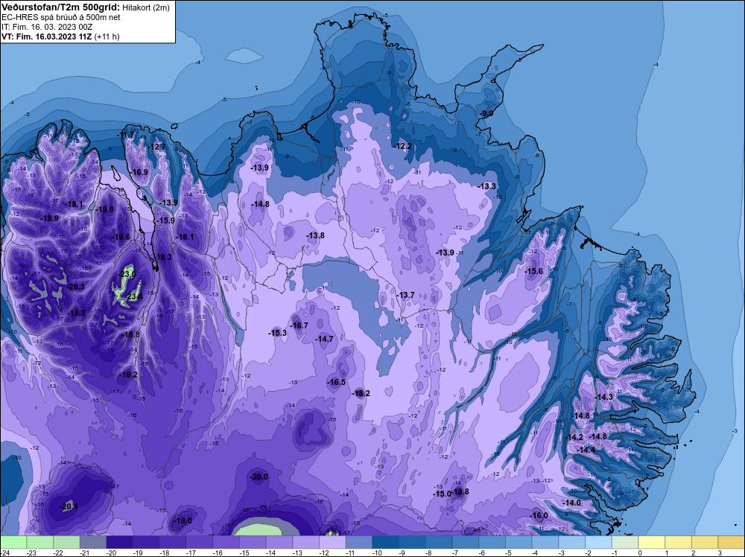Click the -12.2 temperature label
The image size is (745, 557).
402,146
